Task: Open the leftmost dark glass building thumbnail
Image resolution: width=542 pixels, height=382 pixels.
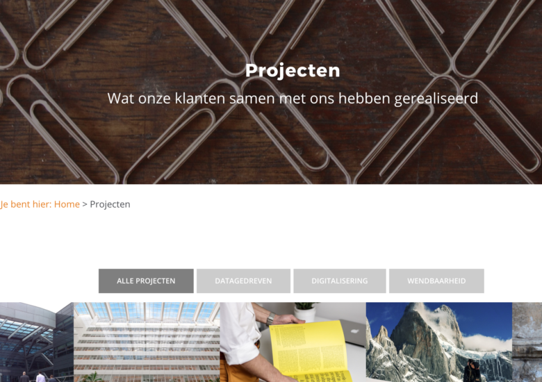Action: tap(37, 342)
